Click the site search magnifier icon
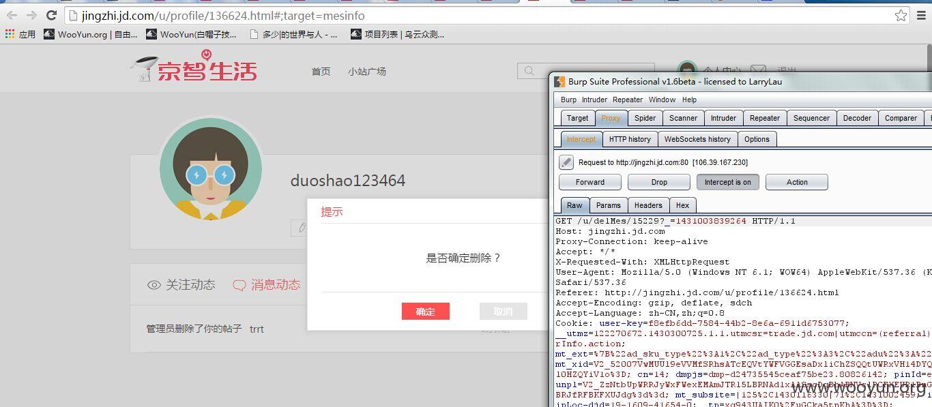 (529, 71)
